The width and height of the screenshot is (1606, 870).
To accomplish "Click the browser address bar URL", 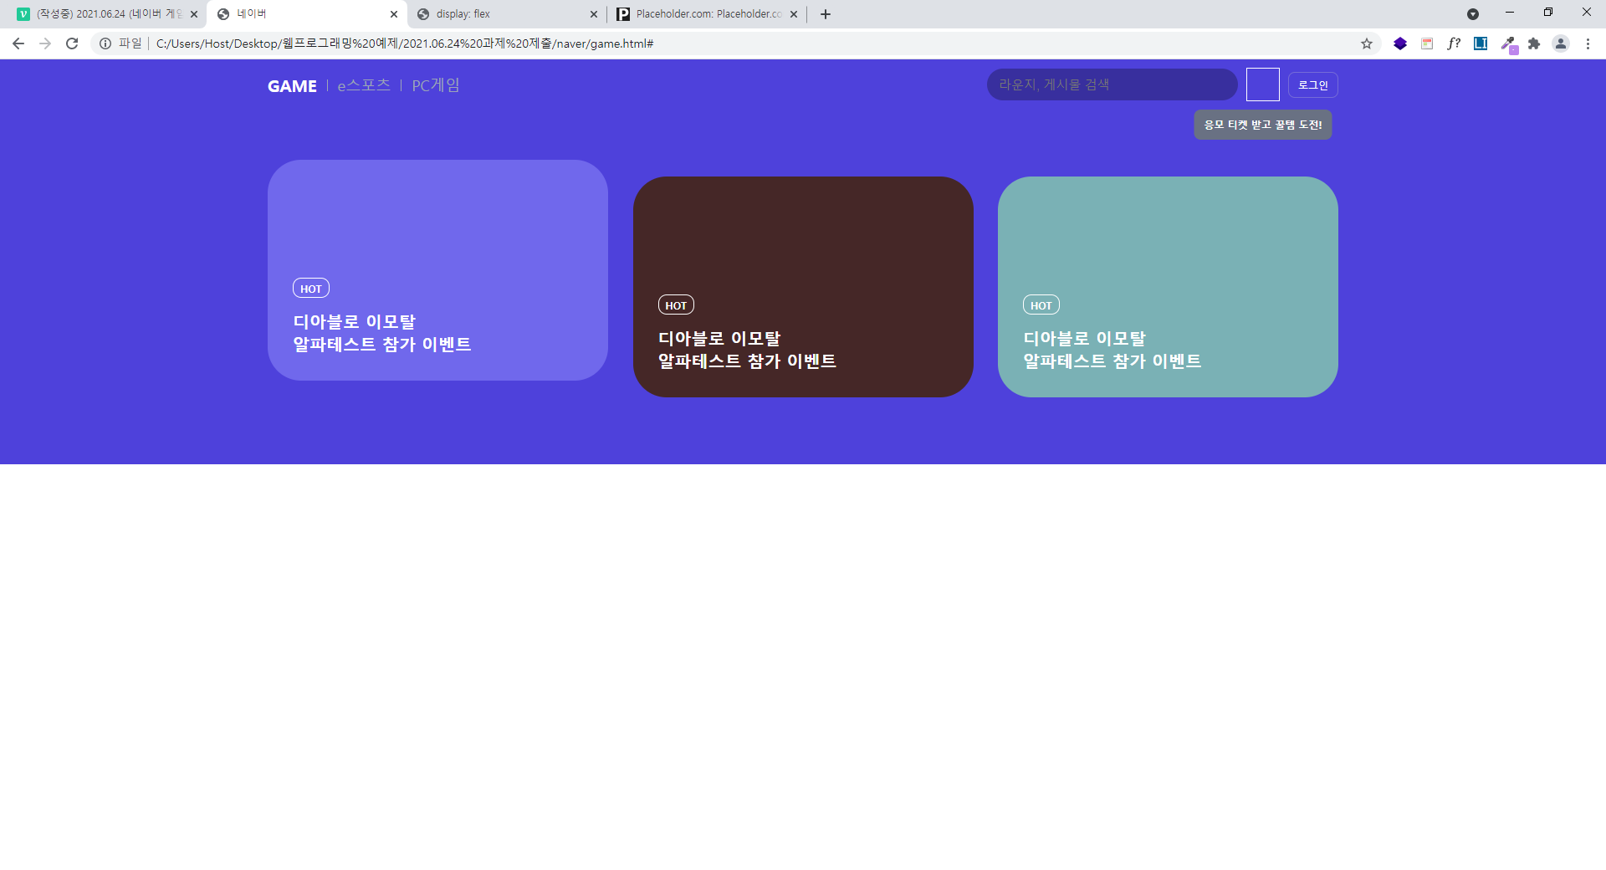I will [405, 43].
